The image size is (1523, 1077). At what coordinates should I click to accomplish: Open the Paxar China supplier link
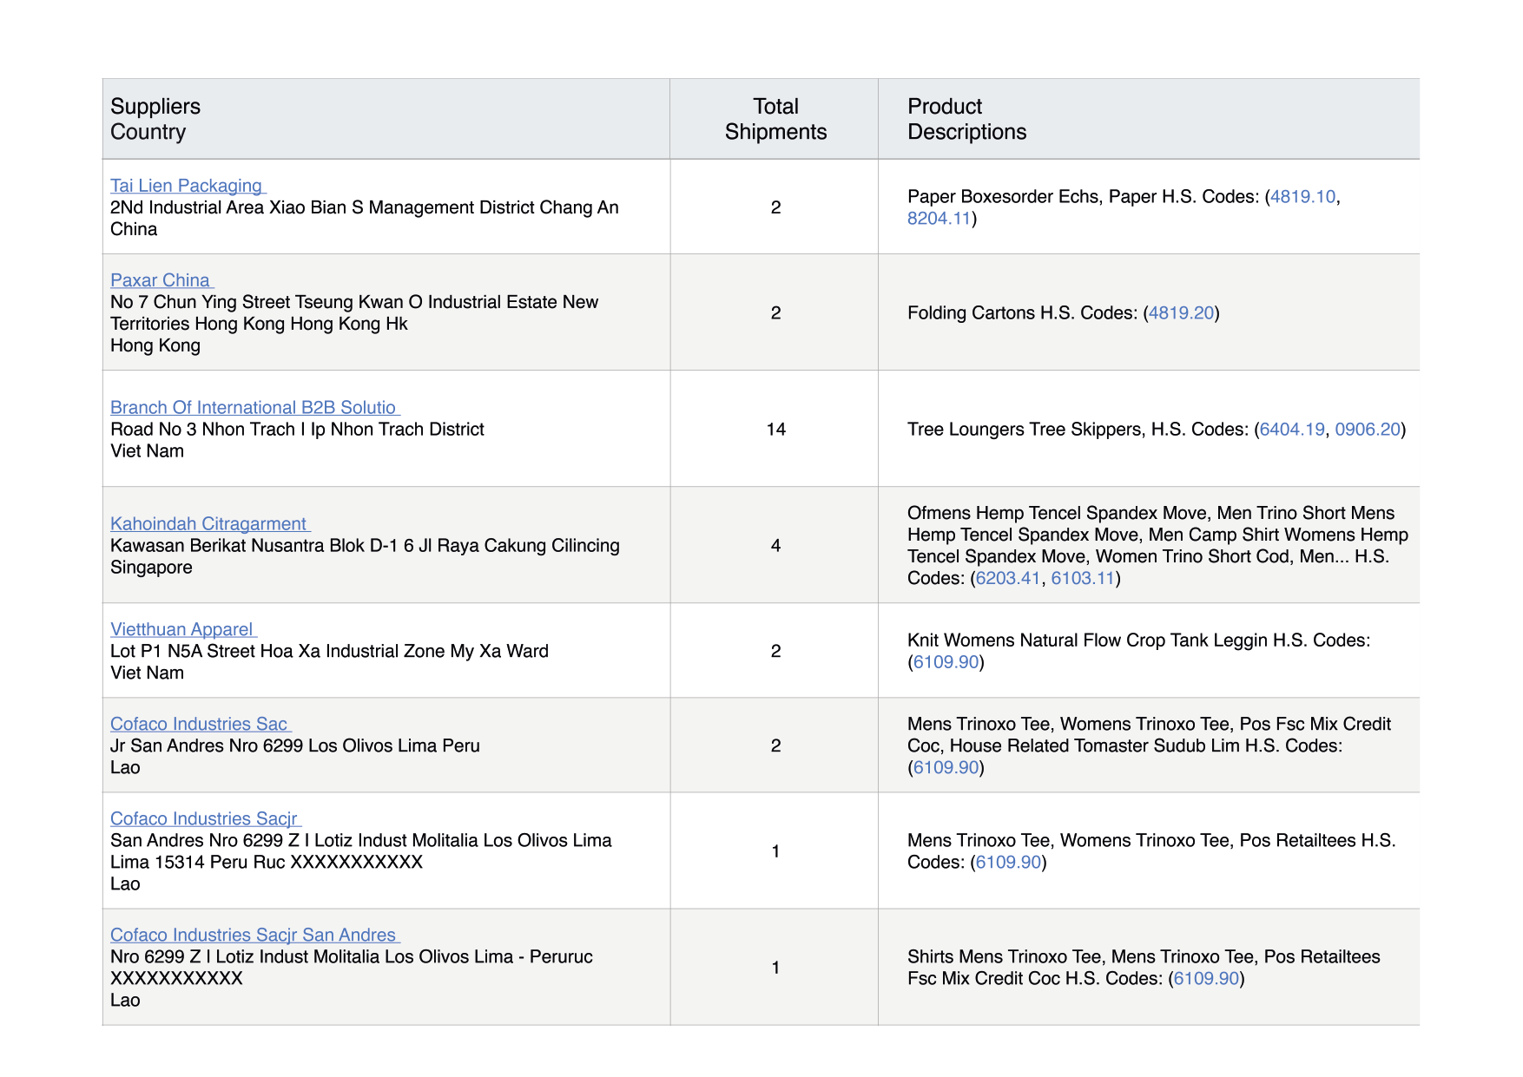click(162, 280)
